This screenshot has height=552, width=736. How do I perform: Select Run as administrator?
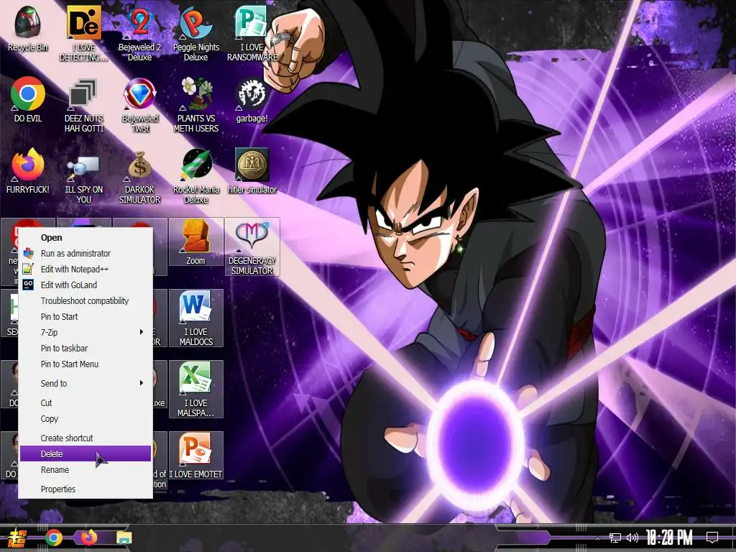[x=86, y=254]
